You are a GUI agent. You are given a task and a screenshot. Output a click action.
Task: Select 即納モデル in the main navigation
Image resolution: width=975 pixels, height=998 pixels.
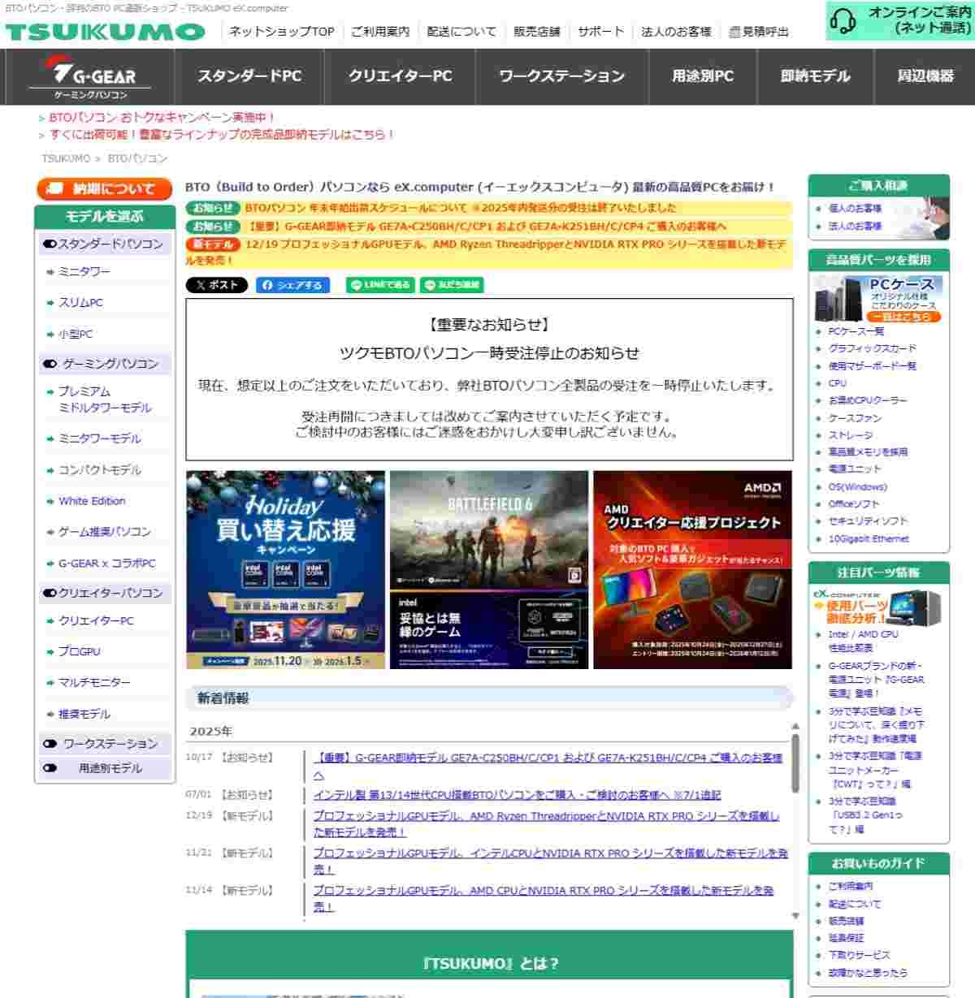click(x=815, y=76)
